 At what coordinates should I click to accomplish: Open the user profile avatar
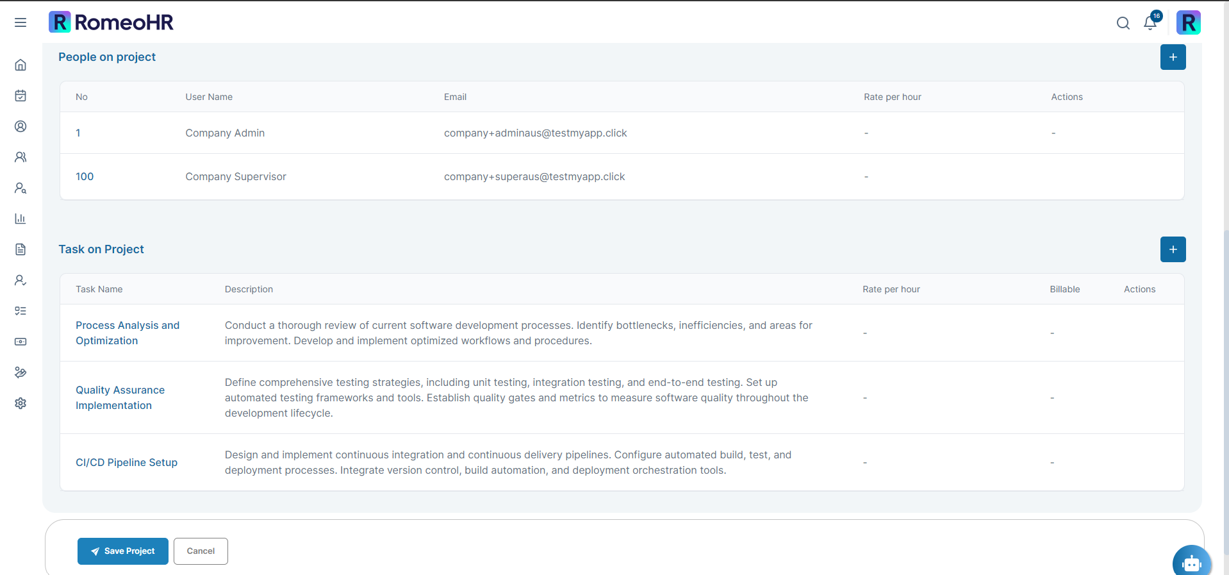1188,22
